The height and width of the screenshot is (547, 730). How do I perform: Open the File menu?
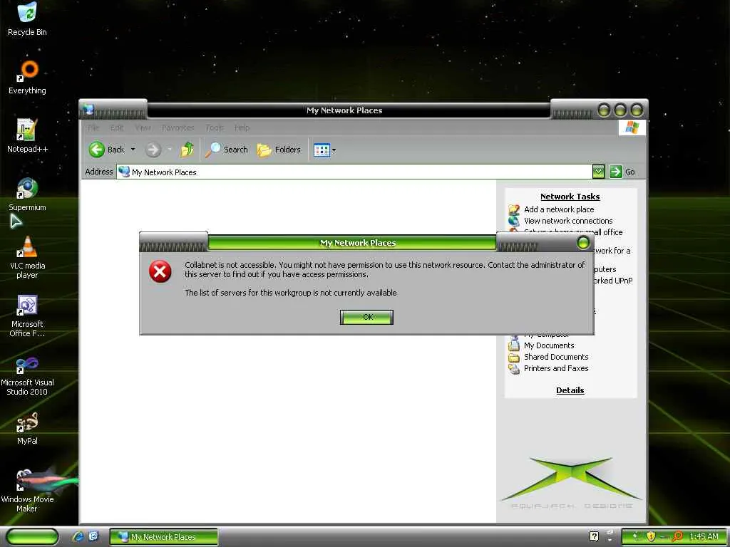click(x=93, y=127)
